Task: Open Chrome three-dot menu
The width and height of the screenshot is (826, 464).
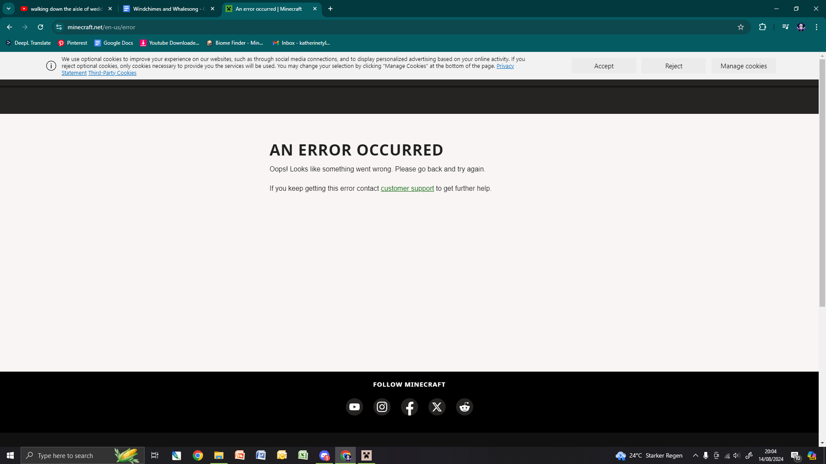Action: coord(816,27)
